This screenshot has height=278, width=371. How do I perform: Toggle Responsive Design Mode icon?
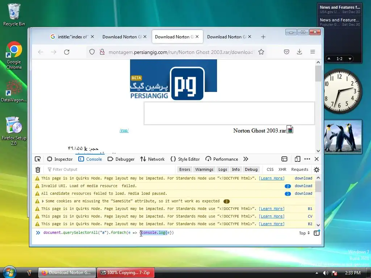point(297,159)
